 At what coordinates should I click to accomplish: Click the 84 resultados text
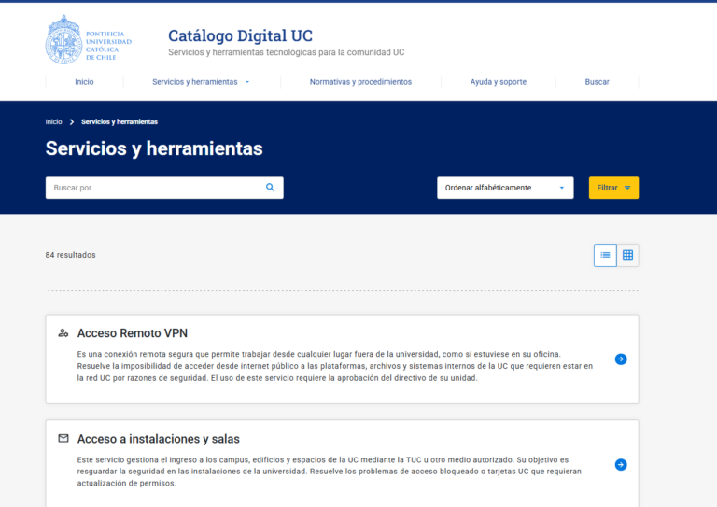pos(70,255)
